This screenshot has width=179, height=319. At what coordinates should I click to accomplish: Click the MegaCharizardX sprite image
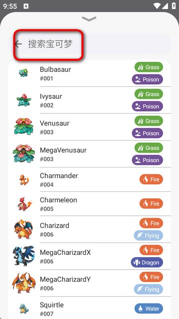coord(24,256)
